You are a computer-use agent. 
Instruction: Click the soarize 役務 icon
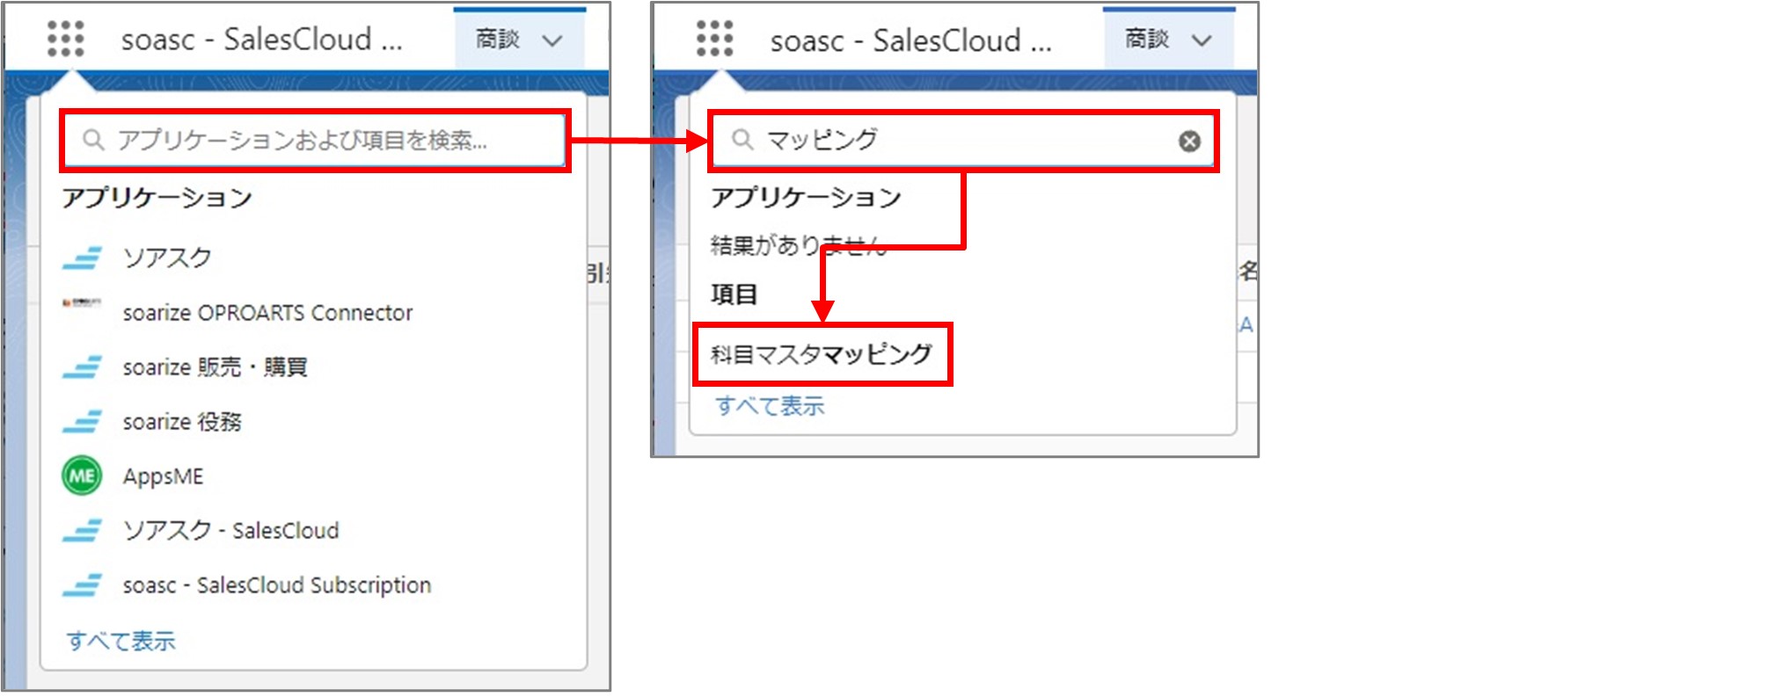[82, 422]
